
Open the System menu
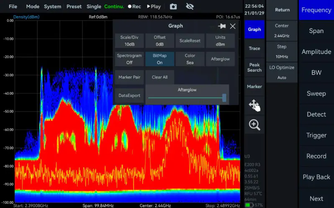point(52,7)
